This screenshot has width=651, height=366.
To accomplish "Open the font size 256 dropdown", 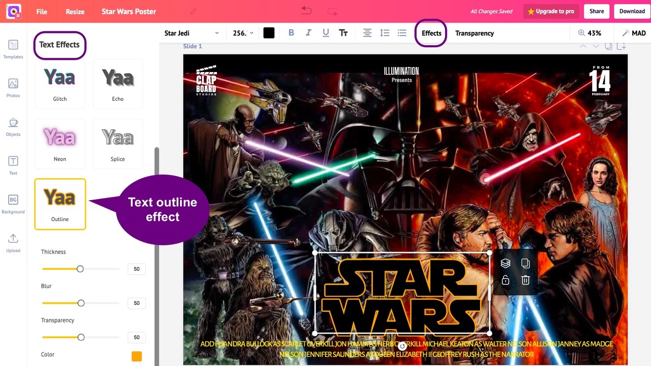I will [243, 33].
